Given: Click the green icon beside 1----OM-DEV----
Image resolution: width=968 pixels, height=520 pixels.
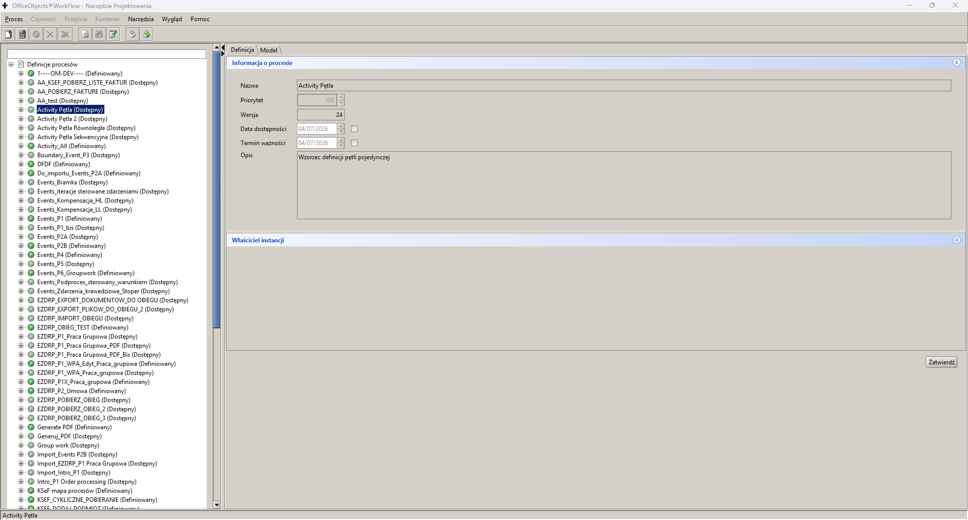Looking at the screenshot, I should (31, 74).
